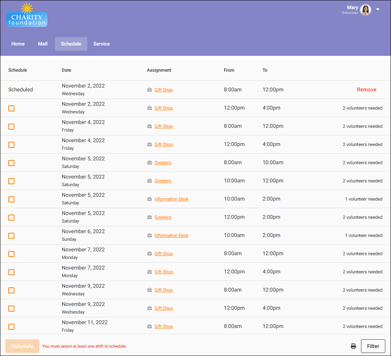391x356 pixels.
Task: Remove the scheduled November 2 Gift Shop shift
Action: pos(366,89)
